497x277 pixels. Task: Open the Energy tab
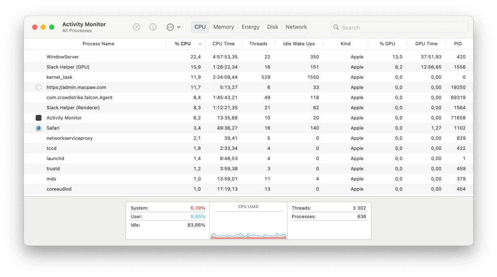(x=251, y=27)
